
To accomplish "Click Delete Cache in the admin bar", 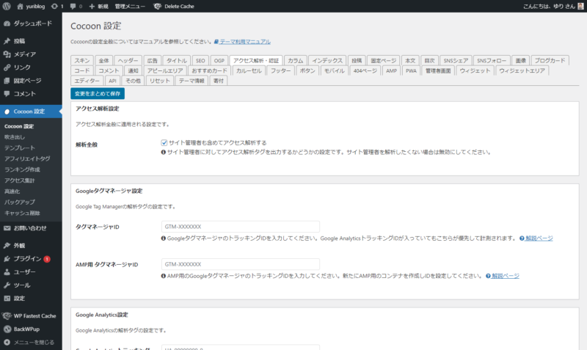I will click(x=174, y=7).
